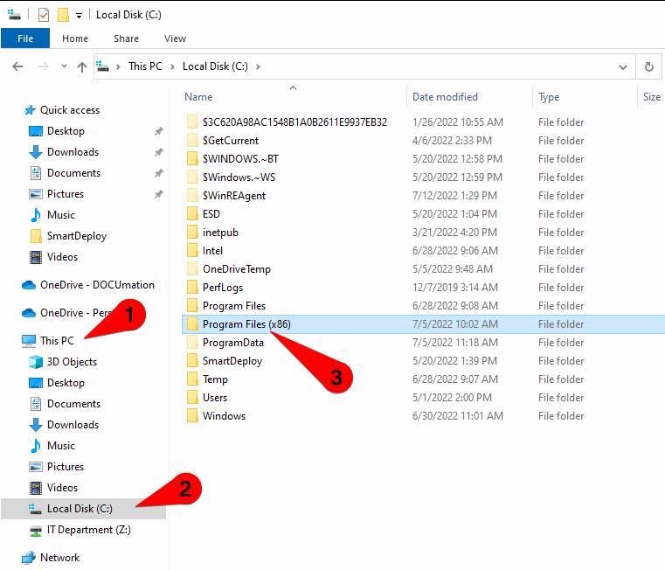Sort by the Date modified column header
This screenshot has width=665, height=570.
(445, 97)
